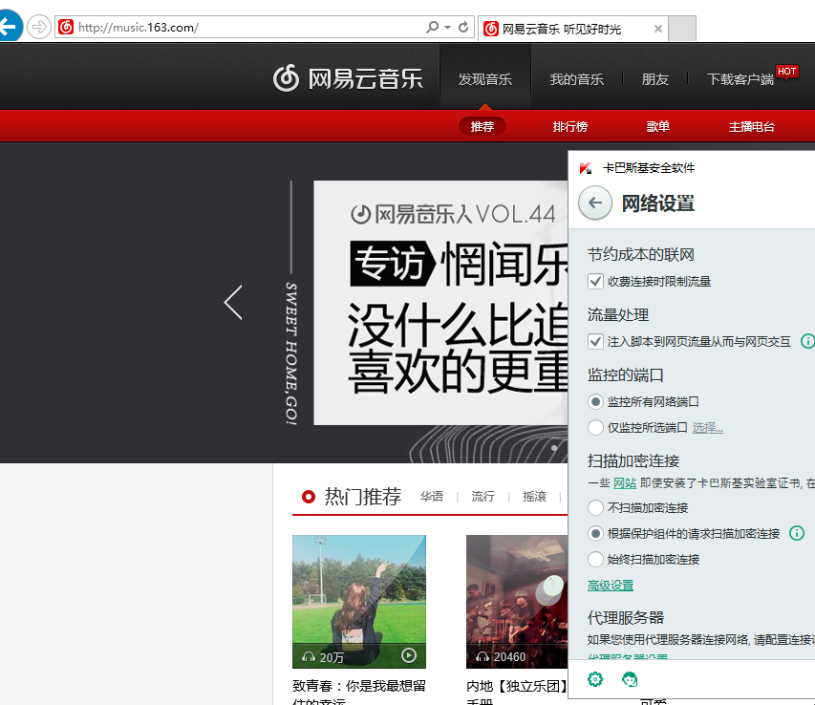The width and height of the screenshot is (815, 705).
Task: Open the 高级设置 link
Action: (x=611, y=586)
